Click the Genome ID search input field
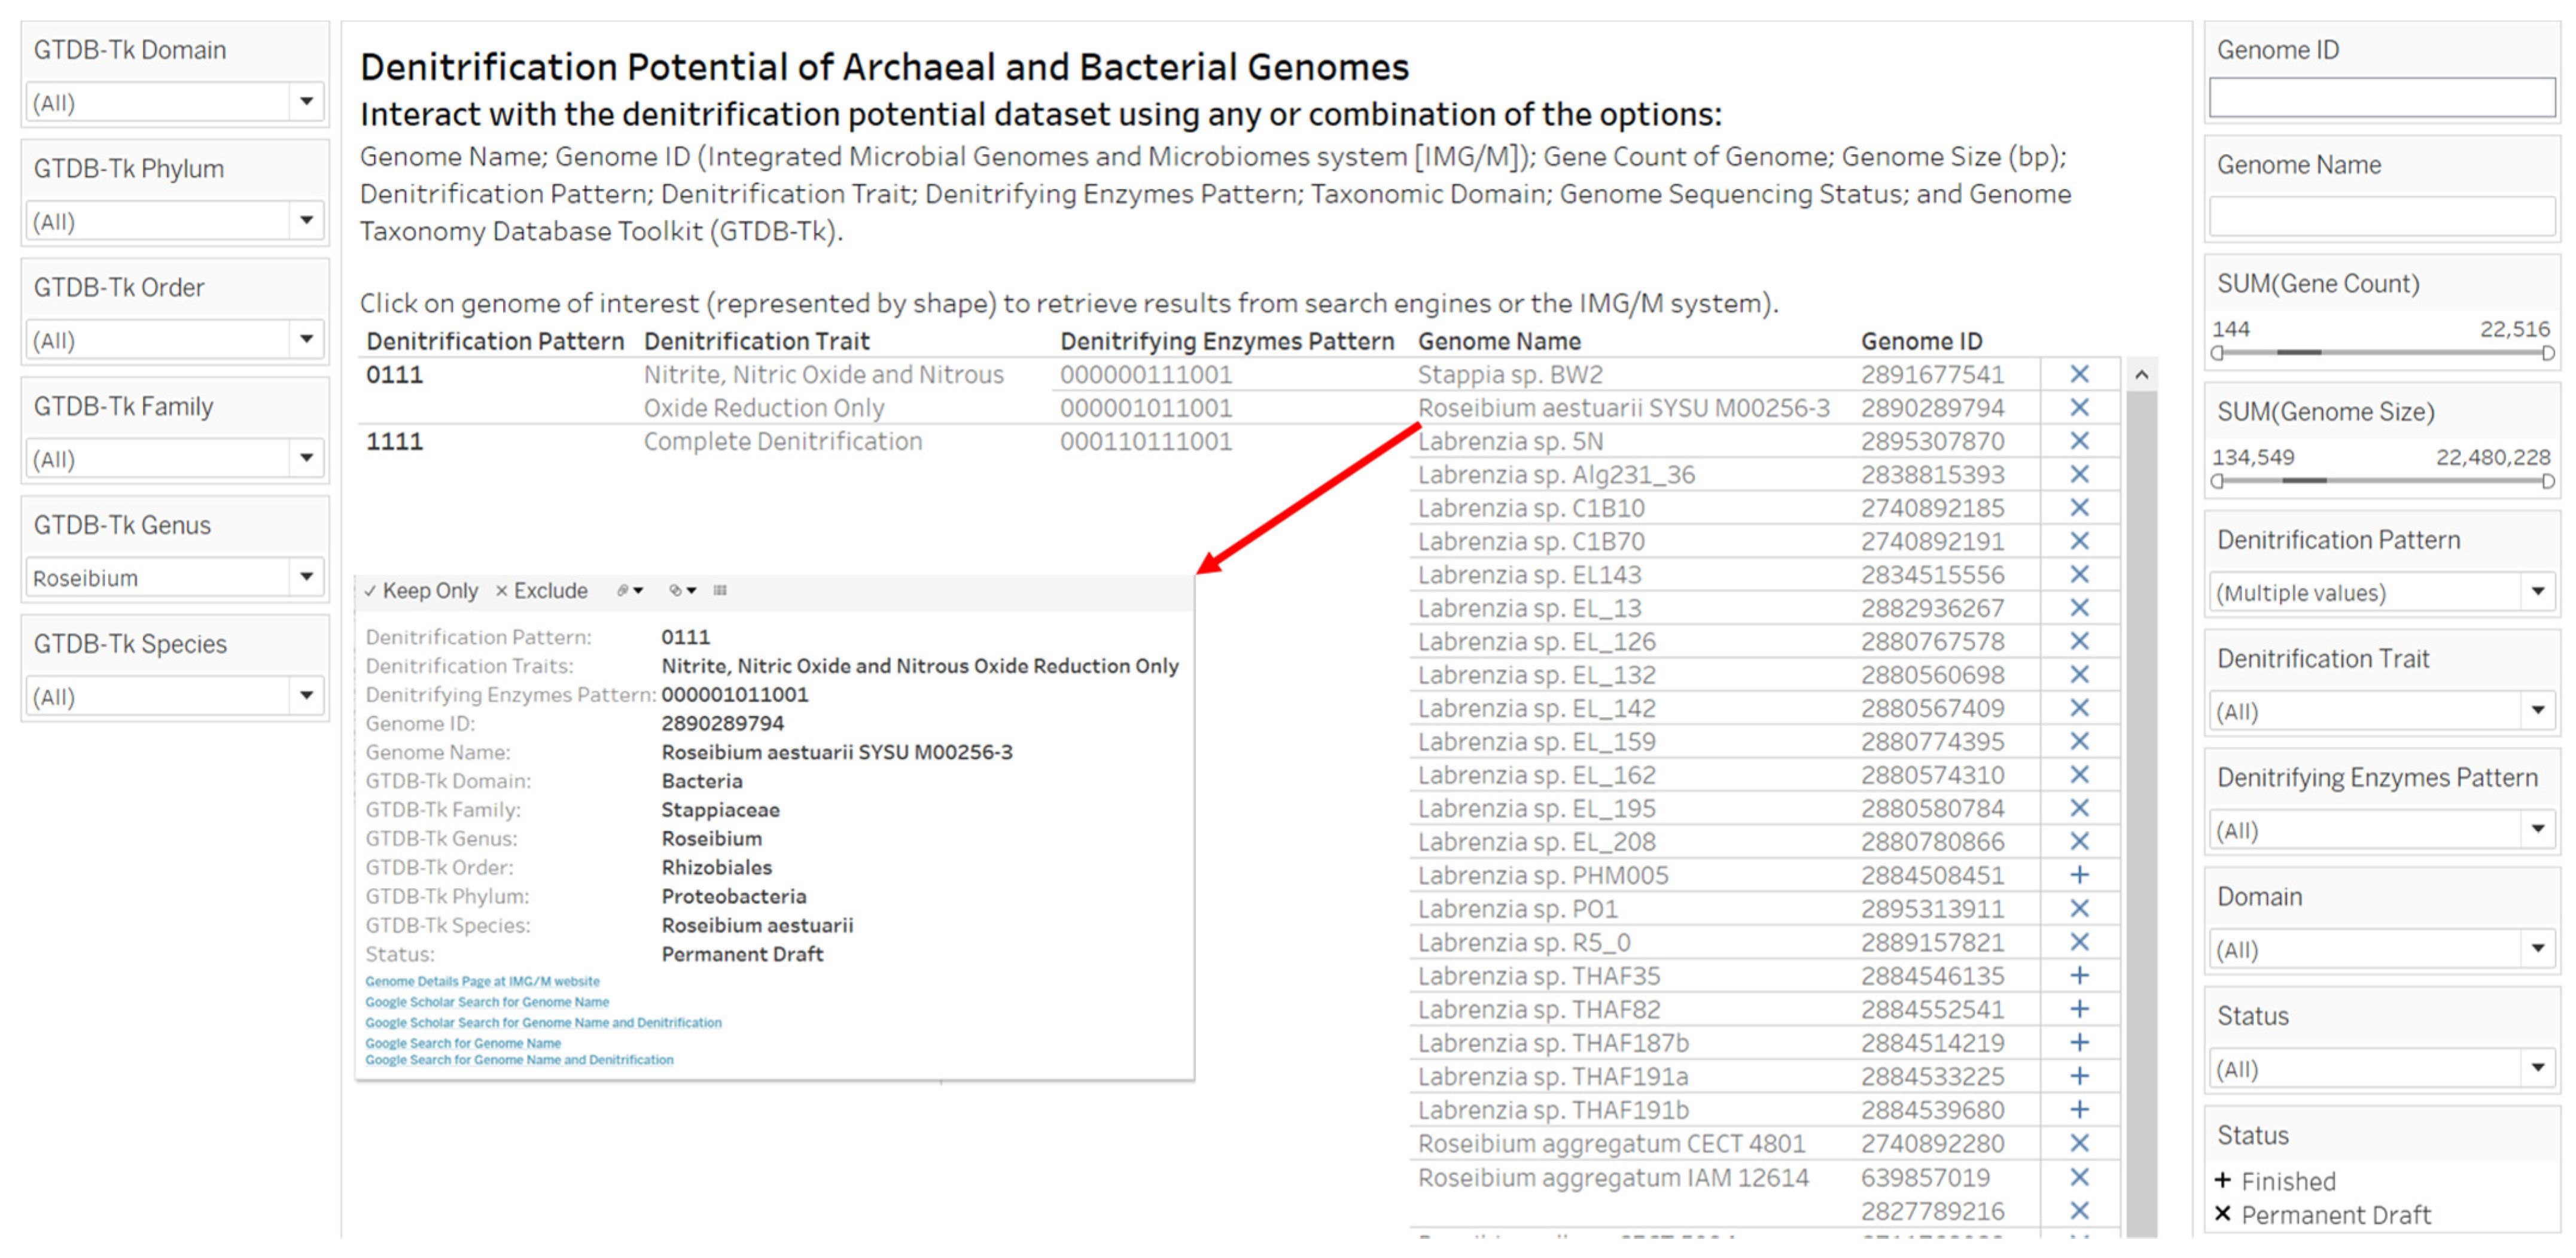This screenshot has width=2576, height=1258. [2381, 98]
